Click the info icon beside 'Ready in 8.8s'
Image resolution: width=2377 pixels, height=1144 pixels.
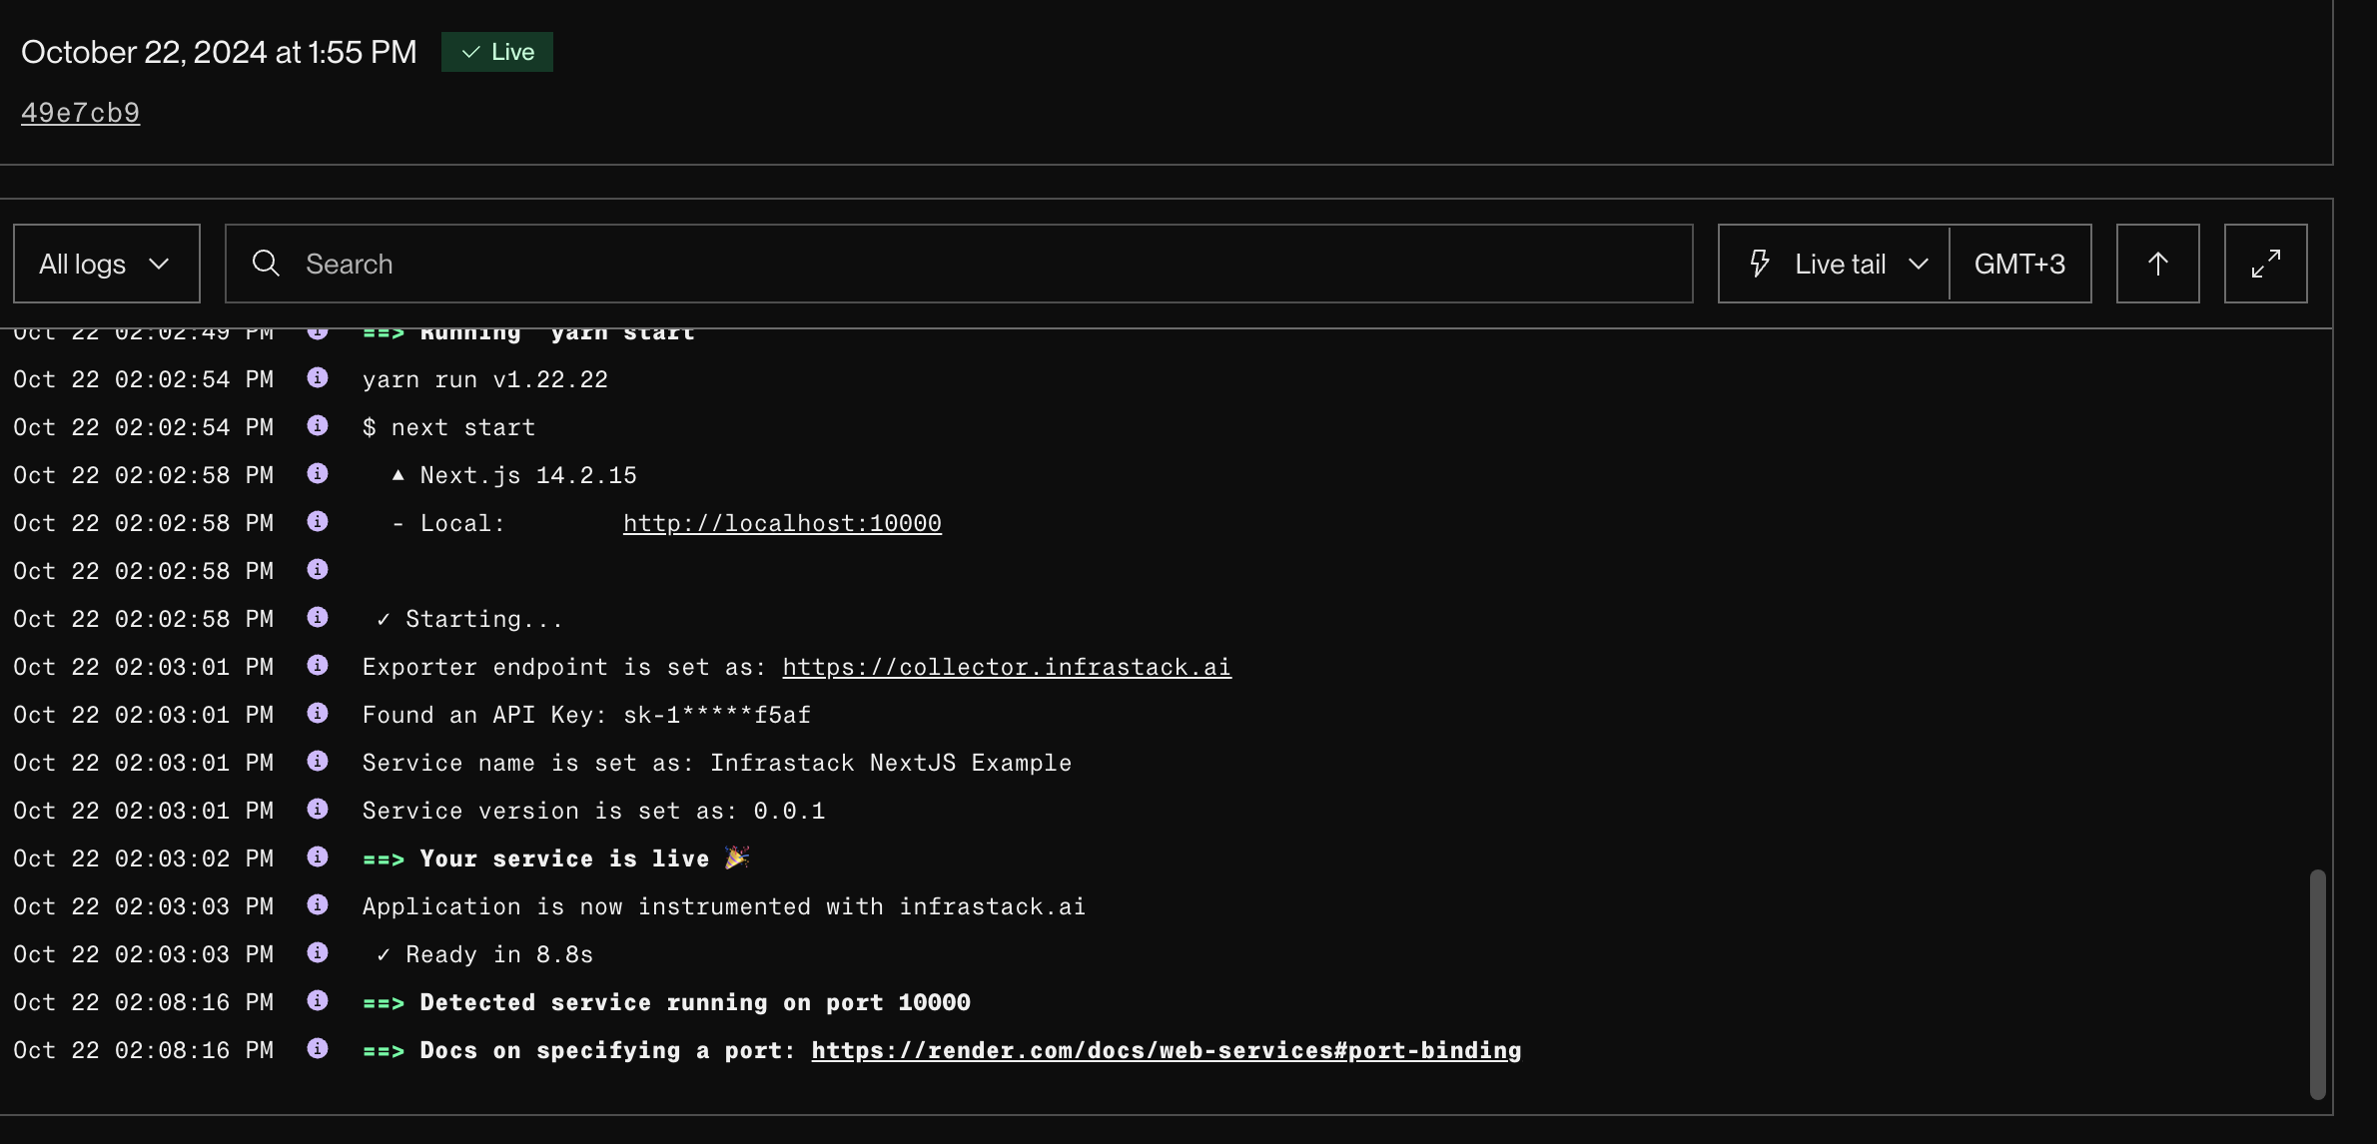(x=318, y=953)
